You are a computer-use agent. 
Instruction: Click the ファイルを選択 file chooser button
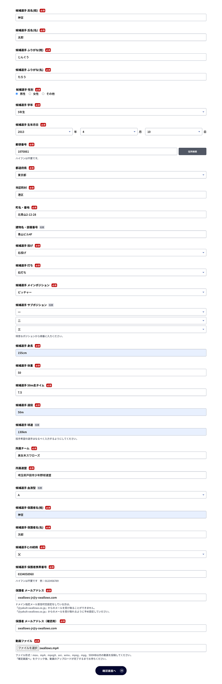(28, 648)
